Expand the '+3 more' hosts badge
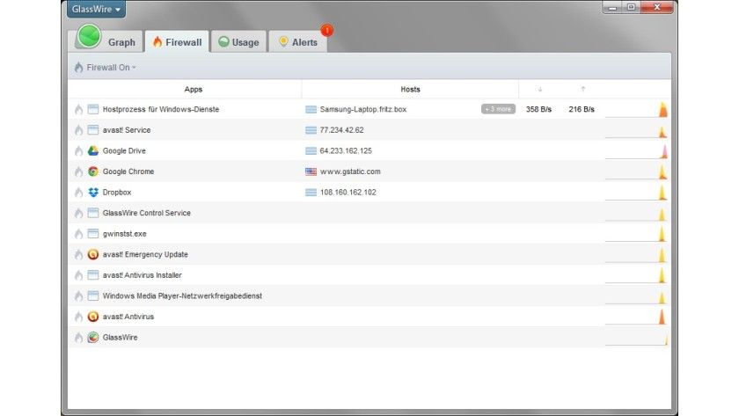The width and height of the screenshot is (739, 416). tap(498, 109)
